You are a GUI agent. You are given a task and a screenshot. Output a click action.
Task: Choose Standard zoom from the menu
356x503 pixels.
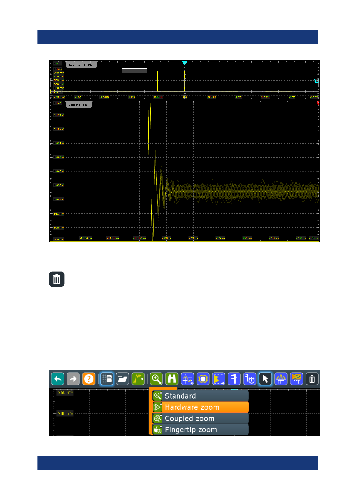(x=200, y=396)
